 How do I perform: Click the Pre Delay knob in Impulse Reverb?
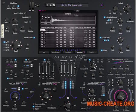pyautogui.click(x=112, y=28)
